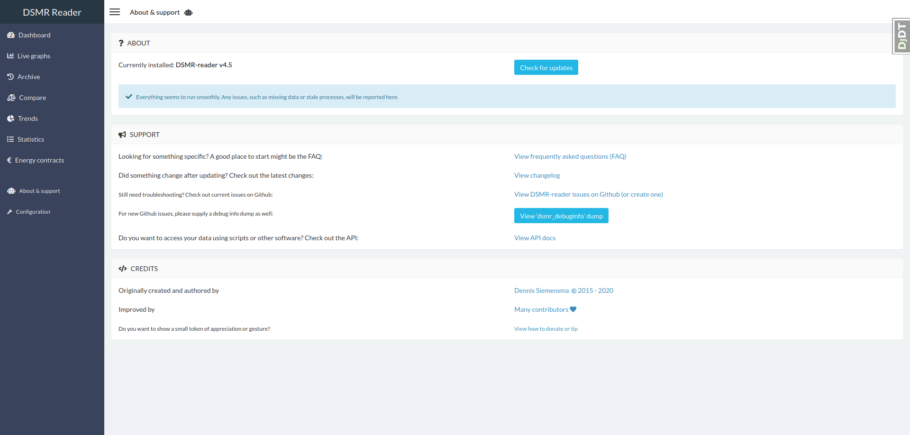Image resolution: width=910 pixels, height=435 pixels.
Task: Click 'Still need troubleshooting?' text
Action: point(196,195)
